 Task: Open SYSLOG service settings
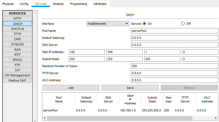17,44
